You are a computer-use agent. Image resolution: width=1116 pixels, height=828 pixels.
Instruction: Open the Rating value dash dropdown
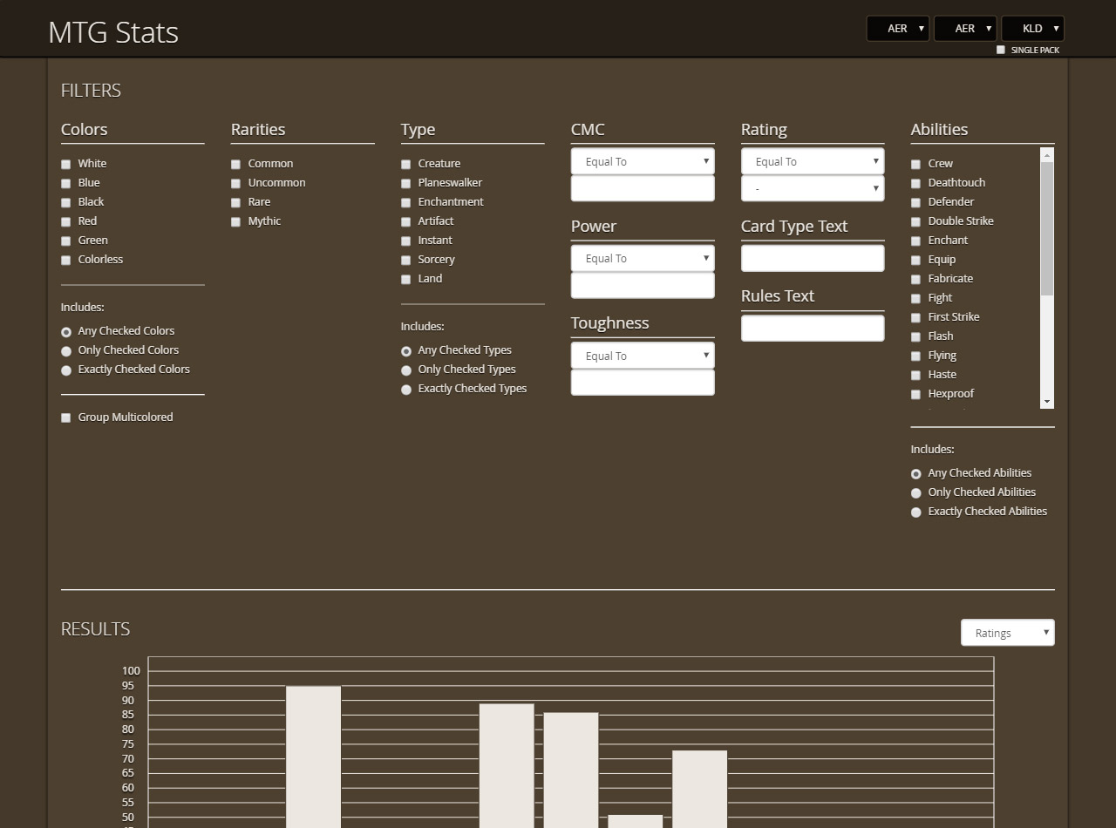click(x=813, y=188)
